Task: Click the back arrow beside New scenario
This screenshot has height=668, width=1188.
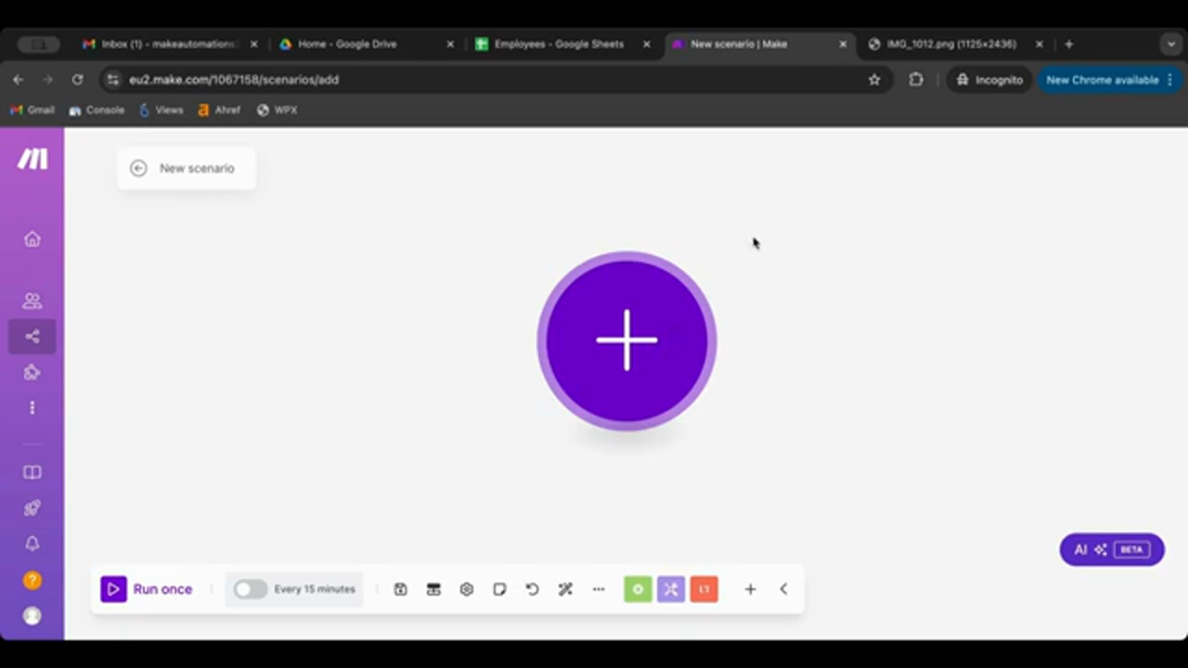Action: [138, 168]
